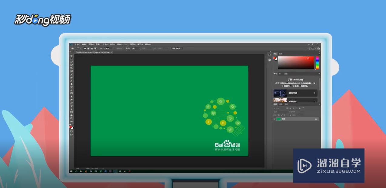Select the Move tool

click(72, 56)
